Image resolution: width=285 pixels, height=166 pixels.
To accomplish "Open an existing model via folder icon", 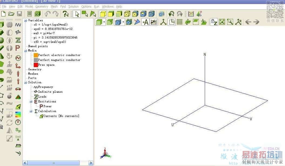I will 11,14.
